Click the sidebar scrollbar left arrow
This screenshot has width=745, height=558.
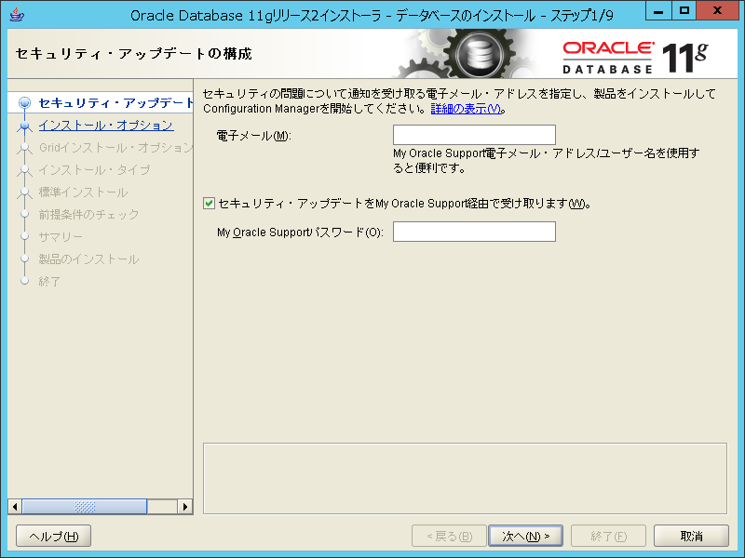pos(15,507)
